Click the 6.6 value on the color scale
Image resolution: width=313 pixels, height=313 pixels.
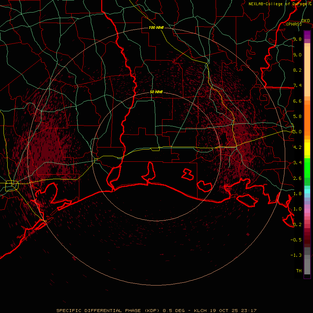297,101
